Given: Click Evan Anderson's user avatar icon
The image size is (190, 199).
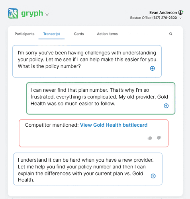Looking at the screenshot, I should 180,12.
